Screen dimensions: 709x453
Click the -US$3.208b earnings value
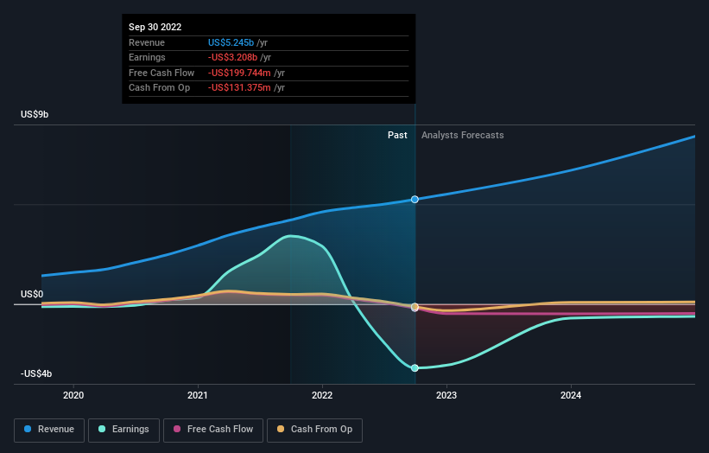pyautogui.click(x=232, y=57)
